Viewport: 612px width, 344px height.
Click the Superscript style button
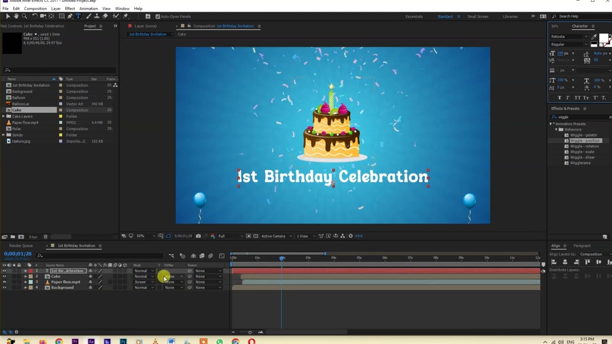point(595,97)
